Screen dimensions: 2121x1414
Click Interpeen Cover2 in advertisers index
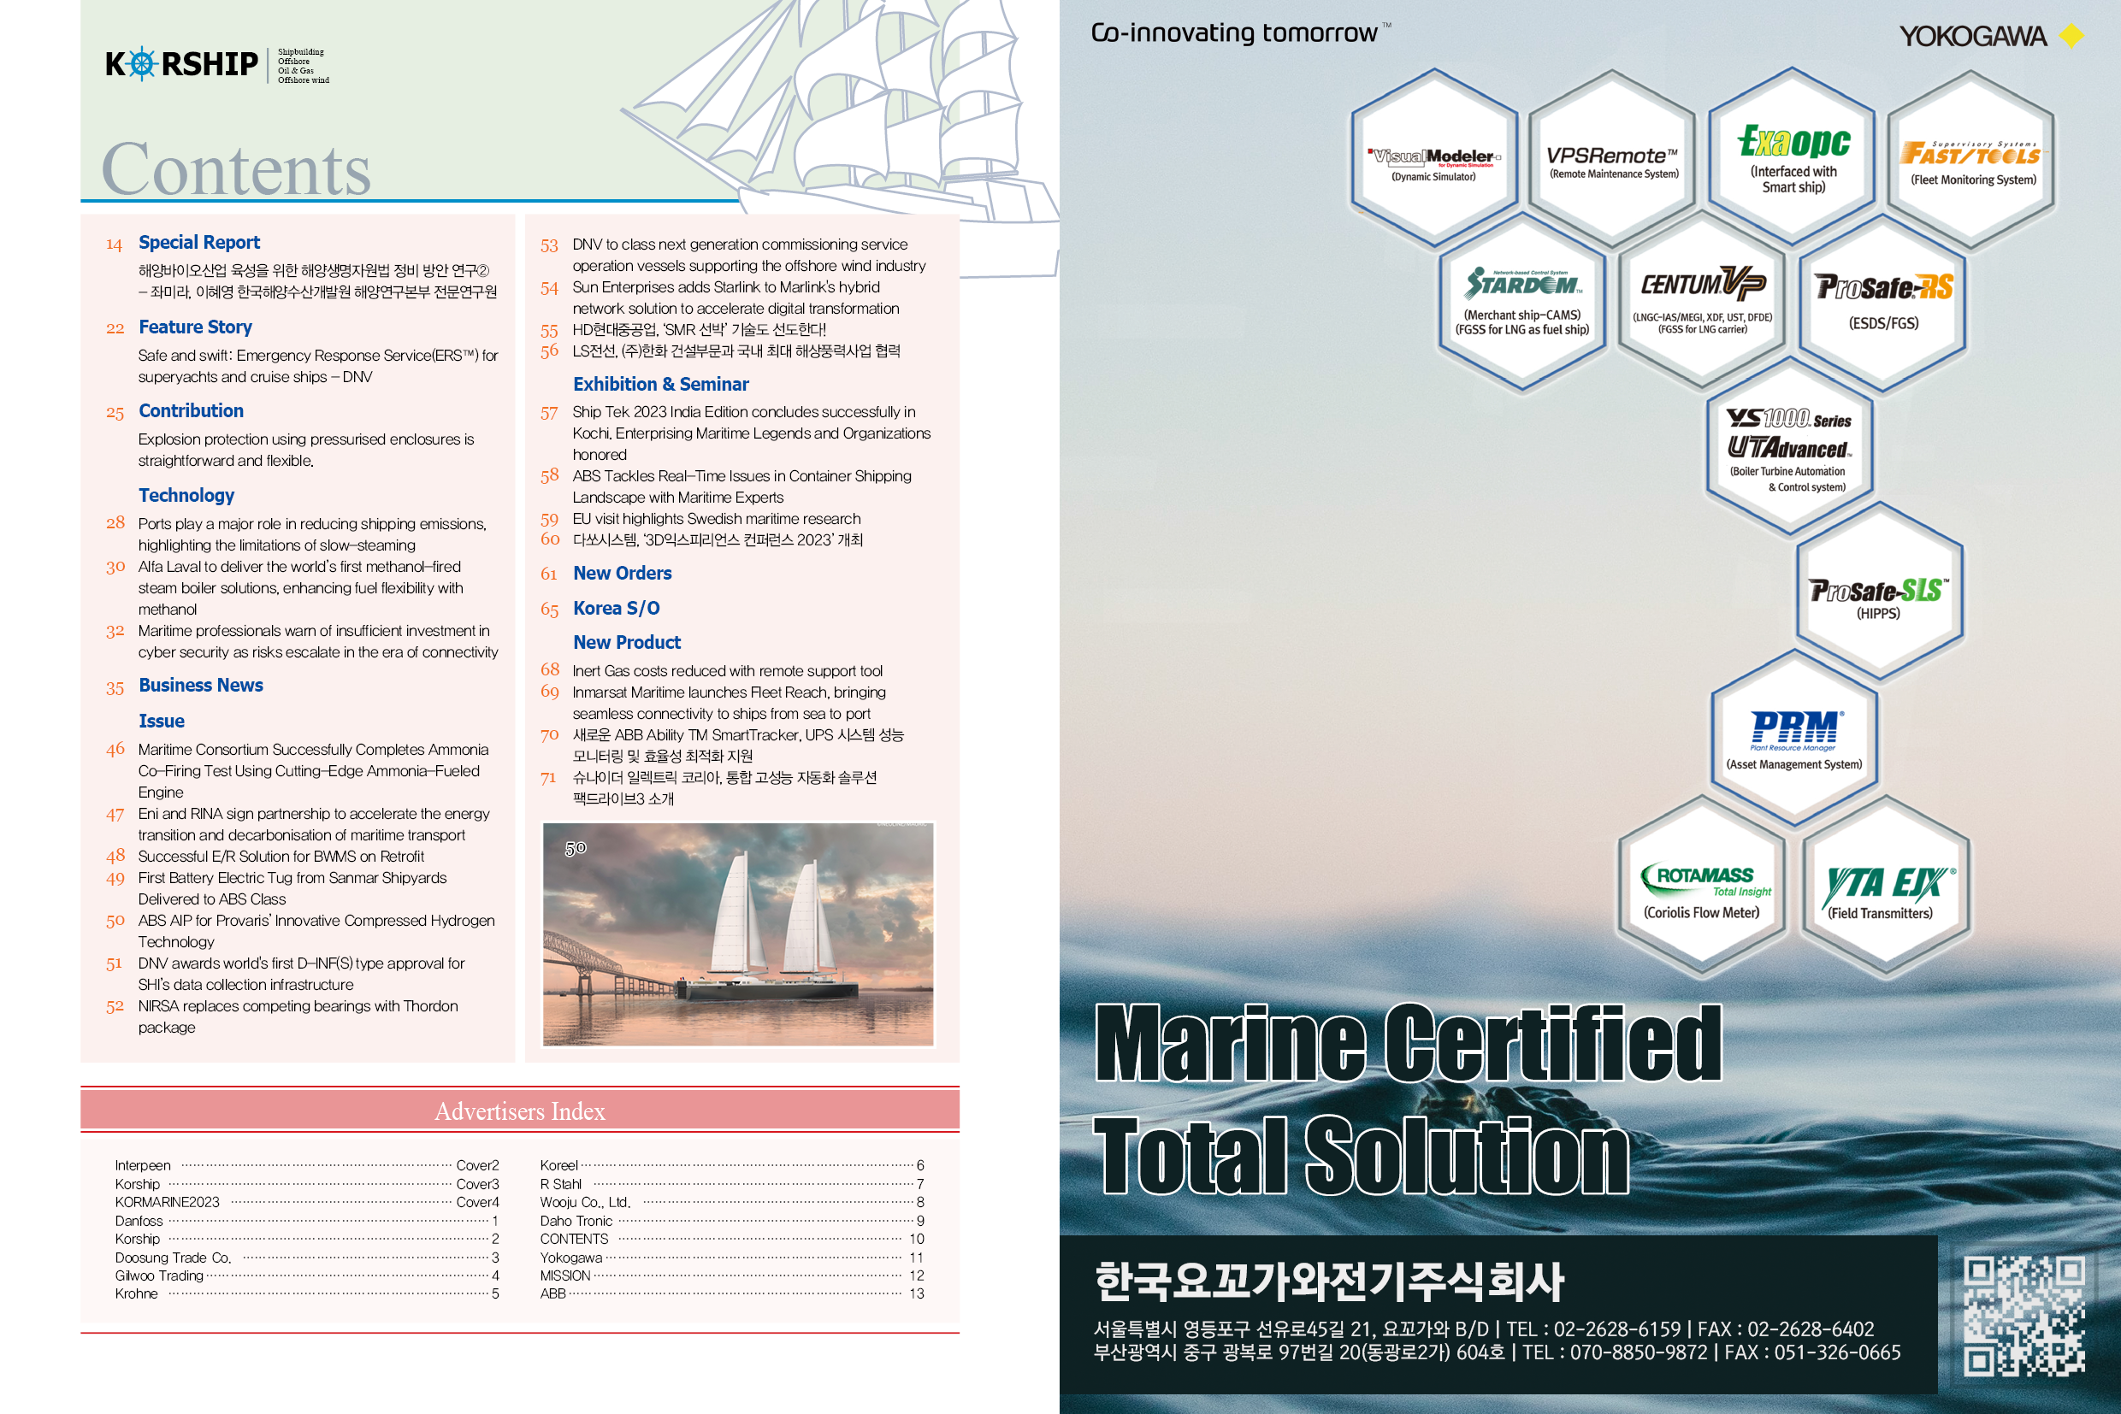(x=307, y=1165)
